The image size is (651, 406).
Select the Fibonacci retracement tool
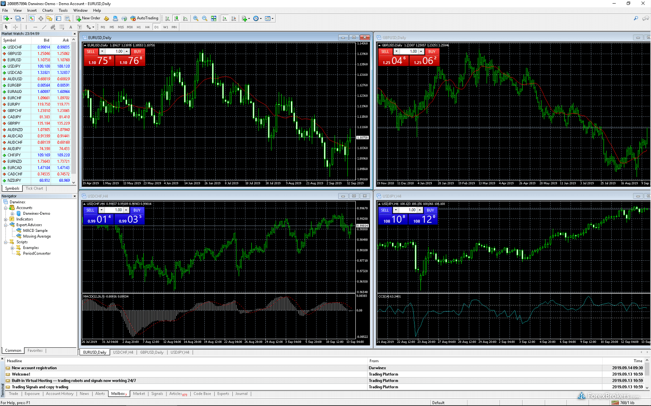(x=62, y=27)
